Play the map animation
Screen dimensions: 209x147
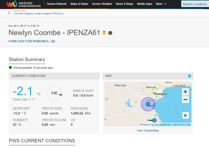pos(185,115)
